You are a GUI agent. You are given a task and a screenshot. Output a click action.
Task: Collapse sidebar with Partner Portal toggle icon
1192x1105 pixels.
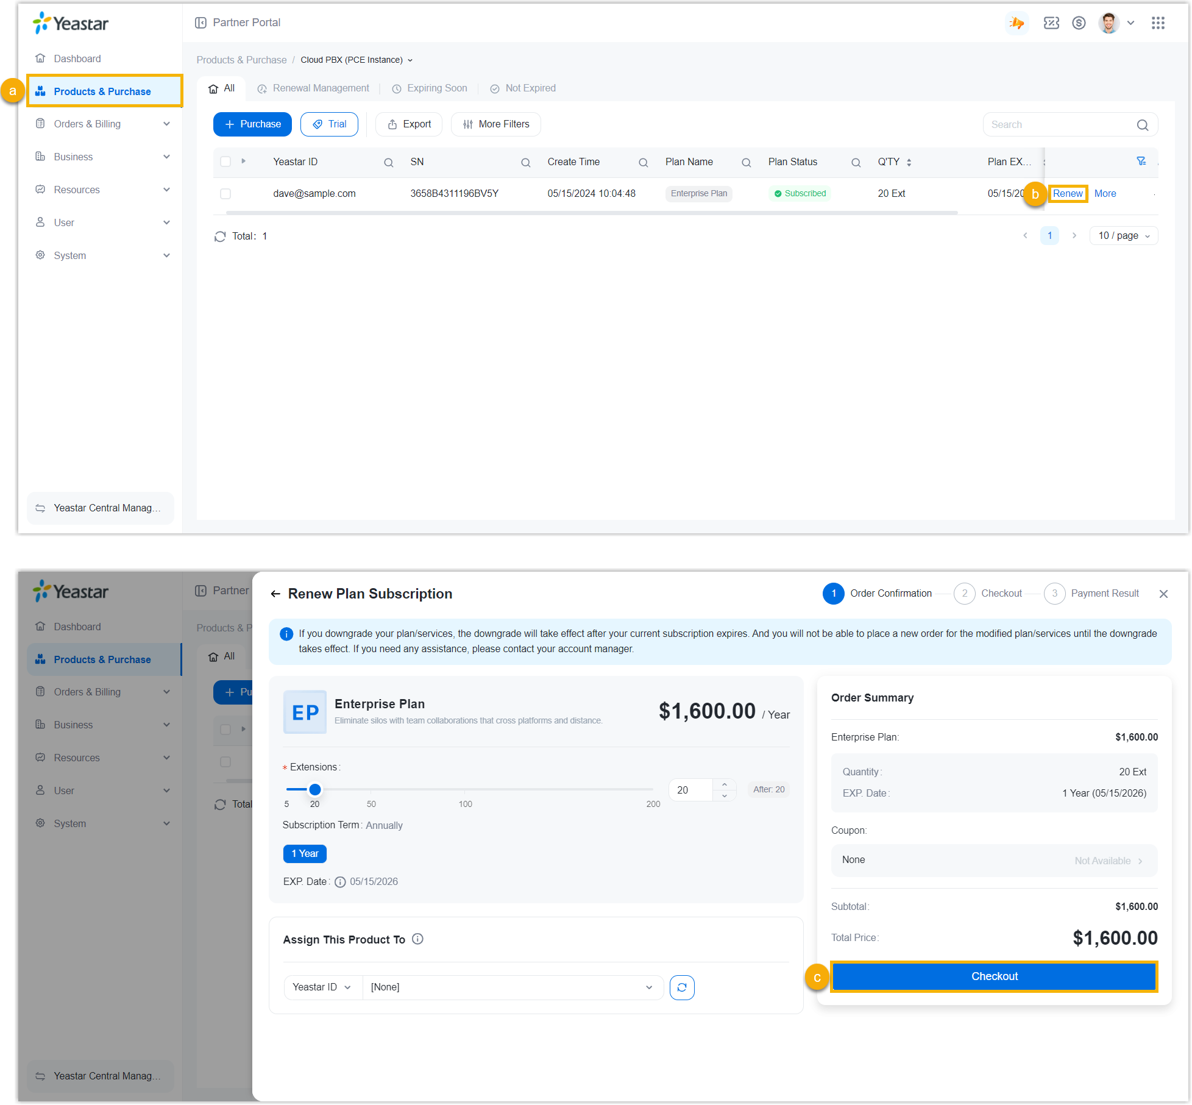pyautogui.click(x=200, y=23)
